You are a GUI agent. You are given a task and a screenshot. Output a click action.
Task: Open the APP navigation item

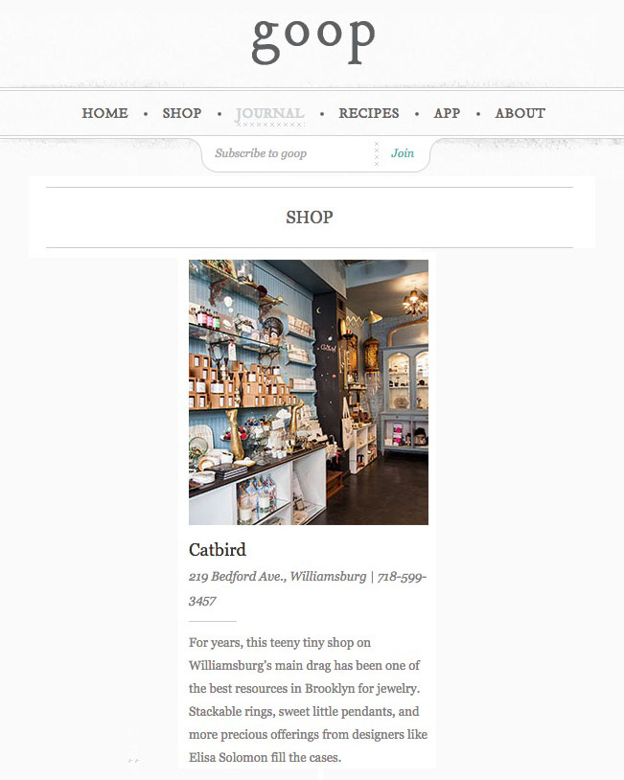pos(447,113)
